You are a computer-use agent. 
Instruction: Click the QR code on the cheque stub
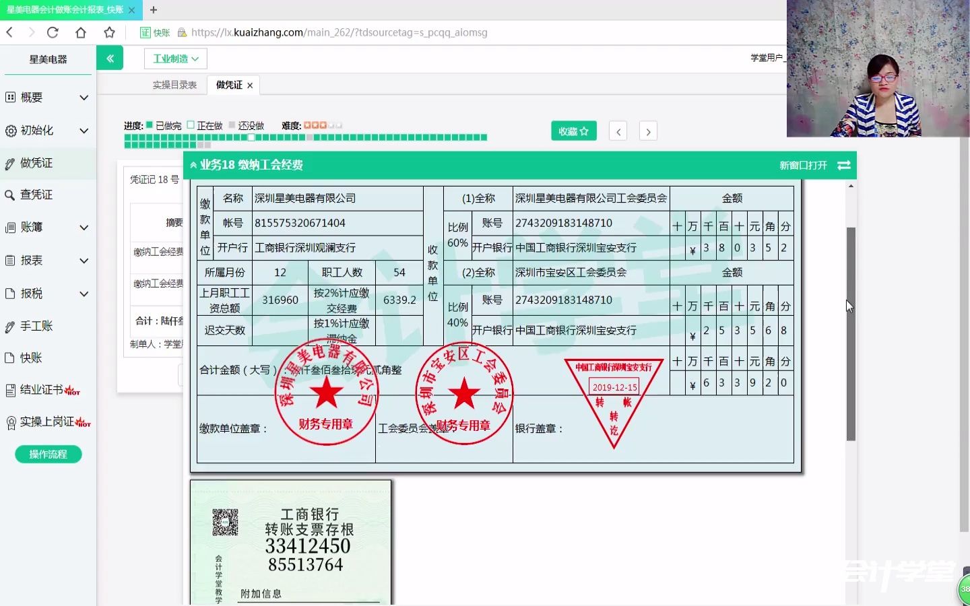coord(225,522)
